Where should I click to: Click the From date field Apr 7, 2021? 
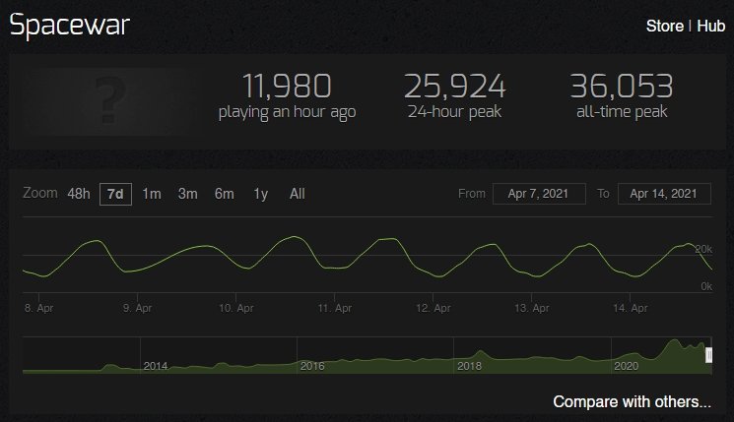[539, 194]
